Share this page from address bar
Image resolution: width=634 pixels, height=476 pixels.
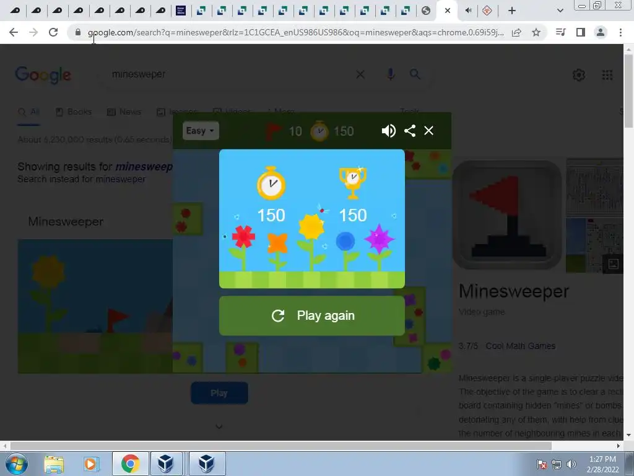[x=516, y=32]
